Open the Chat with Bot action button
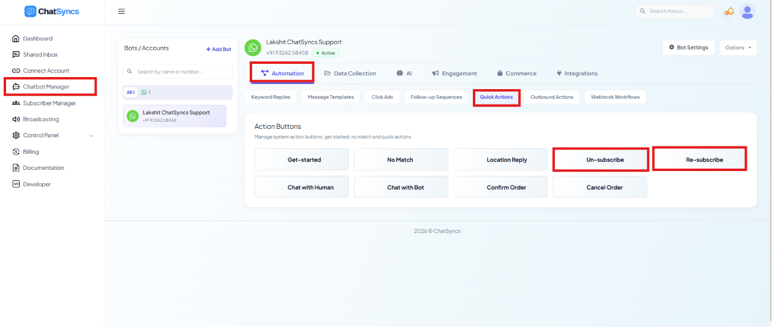This screenshot has width=772, height=327. (401, 187)
